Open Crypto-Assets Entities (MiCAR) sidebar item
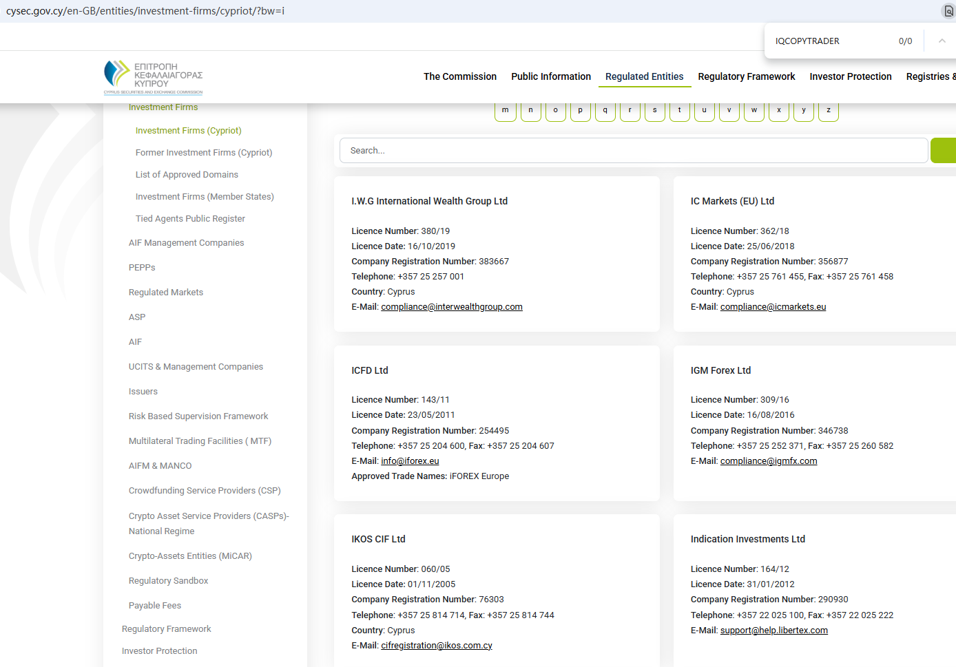Image resolution: width=956 pixels, height=667 pixels. point(190,556)
